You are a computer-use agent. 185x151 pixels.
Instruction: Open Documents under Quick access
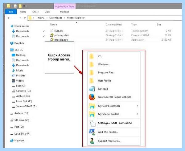23,36
